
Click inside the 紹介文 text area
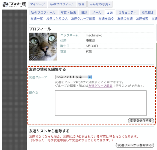point(101,103)
